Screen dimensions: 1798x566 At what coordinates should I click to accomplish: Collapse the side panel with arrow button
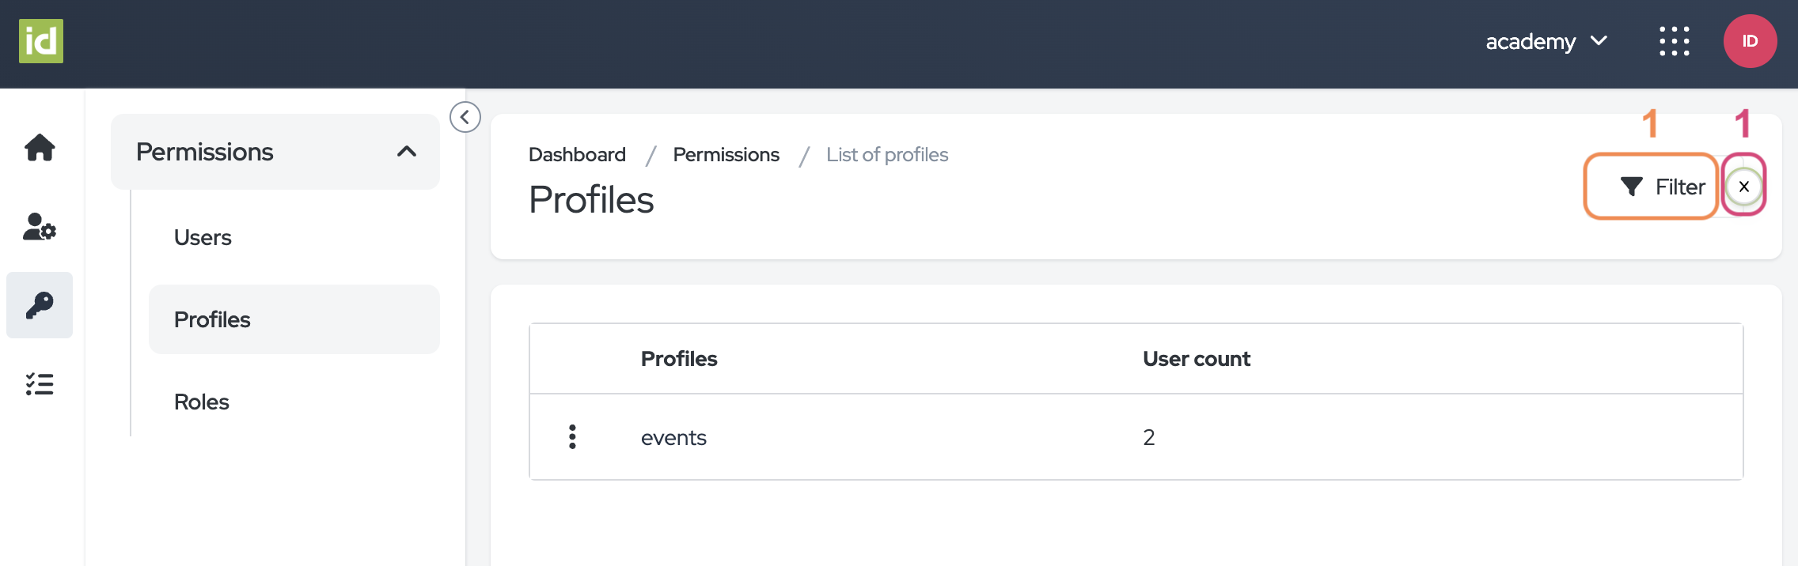pyautogui.click(x=465, y=117)
